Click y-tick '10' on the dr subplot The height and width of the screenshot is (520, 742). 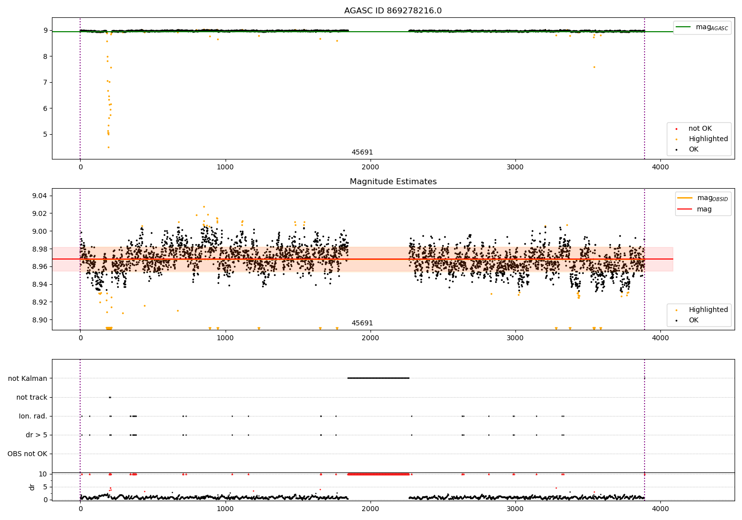[43, 474]
